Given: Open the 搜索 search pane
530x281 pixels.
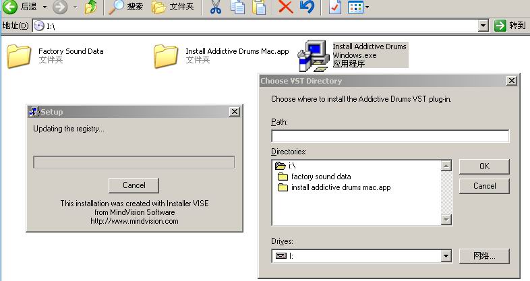Looking at the screenshot, I should [126, 7].
